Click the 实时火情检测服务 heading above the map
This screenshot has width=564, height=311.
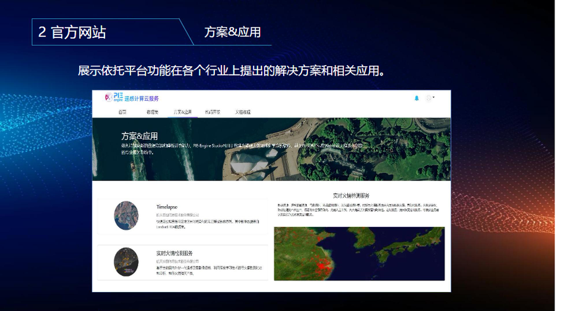tap(351, 195)
